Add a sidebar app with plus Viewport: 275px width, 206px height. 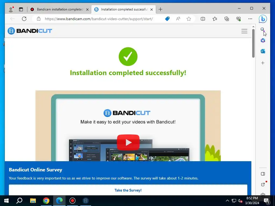pyautogui.click(x=263, y=63)
